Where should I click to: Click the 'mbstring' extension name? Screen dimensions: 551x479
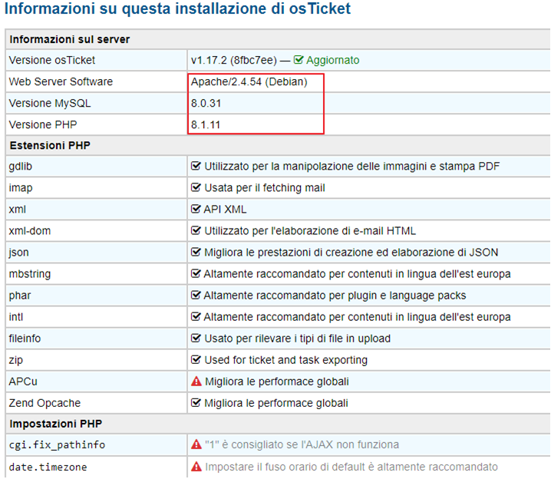pyautogui.click(x=29, y=274)
